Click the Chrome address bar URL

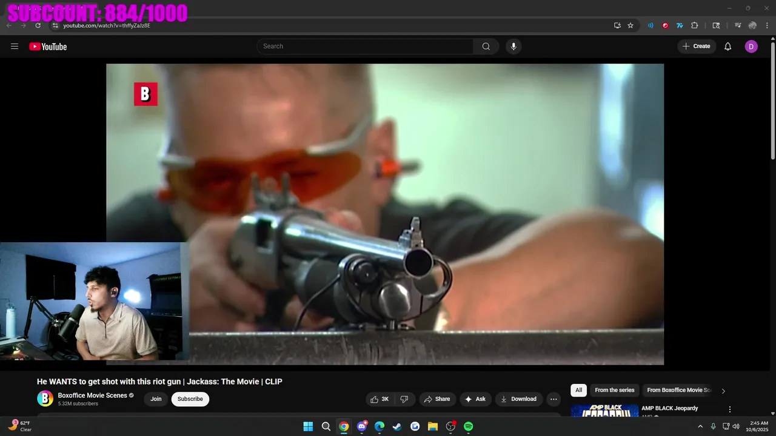click(107, 25)
